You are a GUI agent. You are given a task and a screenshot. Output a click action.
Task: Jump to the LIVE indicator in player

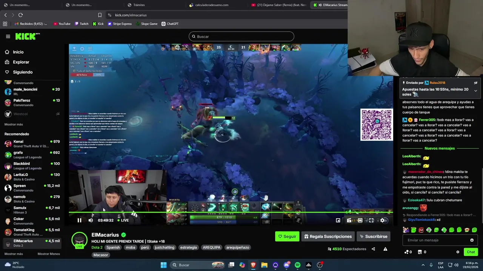(123, 220)
